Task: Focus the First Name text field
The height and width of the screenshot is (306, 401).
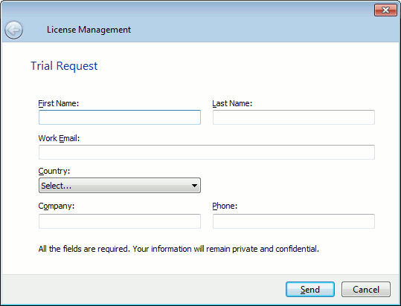Action: (120, 117)
